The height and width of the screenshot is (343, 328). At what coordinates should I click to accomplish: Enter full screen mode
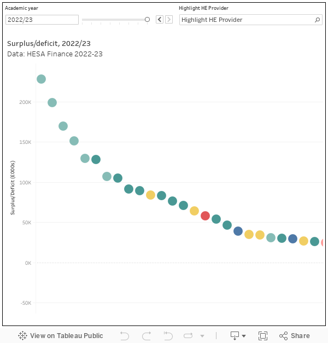[x=262, y=335]
